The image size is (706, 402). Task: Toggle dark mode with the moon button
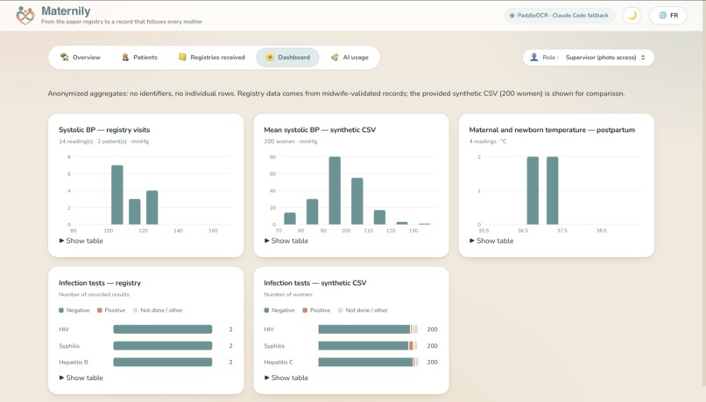click(632, 15)
